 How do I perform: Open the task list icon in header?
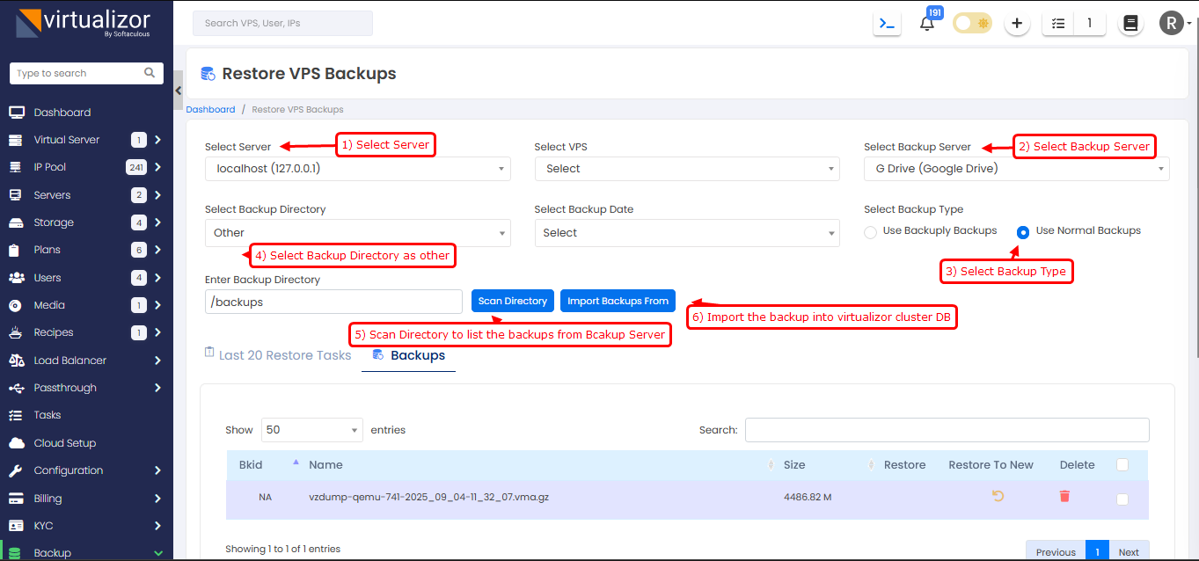[x=1058, y=24]
